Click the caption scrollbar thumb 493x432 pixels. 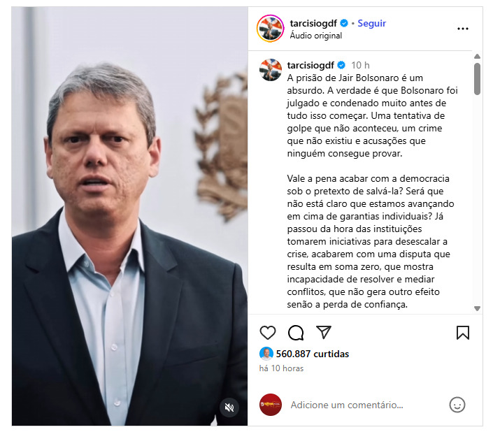click(477, 78)
